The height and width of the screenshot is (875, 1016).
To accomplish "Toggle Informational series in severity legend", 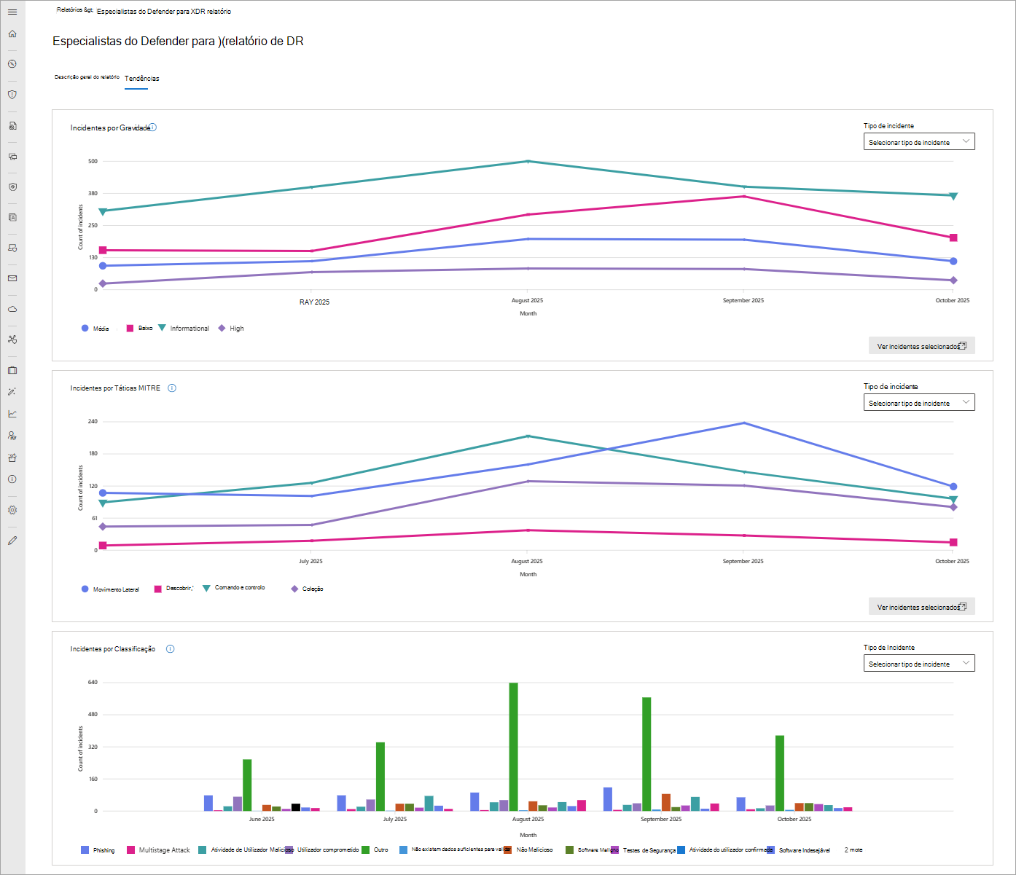I will [x=184, y=329].
